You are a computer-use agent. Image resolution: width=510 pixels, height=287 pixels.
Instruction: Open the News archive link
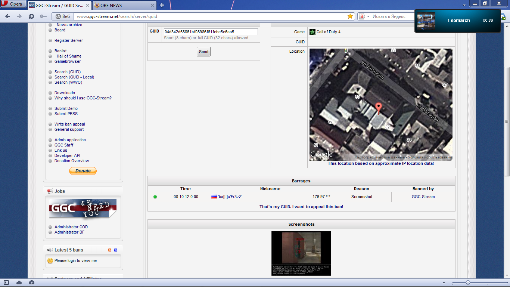coord(69,25)
